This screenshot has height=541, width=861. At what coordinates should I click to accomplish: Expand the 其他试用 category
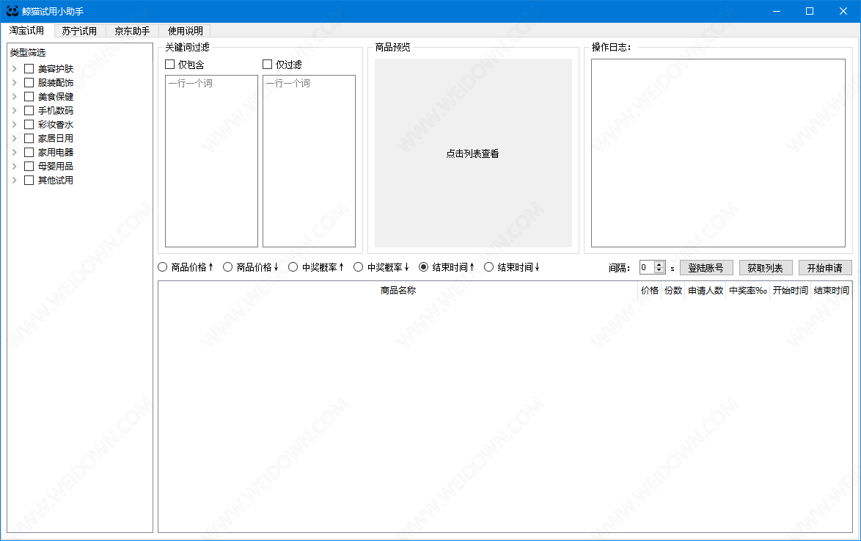click(14, 180)
